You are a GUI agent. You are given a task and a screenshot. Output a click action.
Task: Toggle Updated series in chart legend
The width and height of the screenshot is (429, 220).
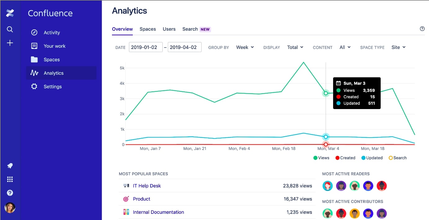click(372, 158)
